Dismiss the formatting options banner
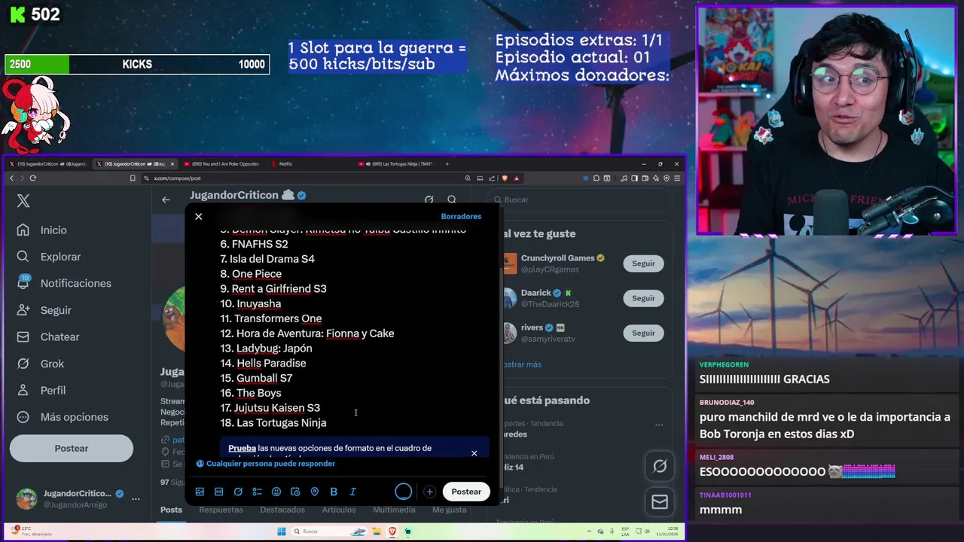964x542 pixels. [474, 453]
